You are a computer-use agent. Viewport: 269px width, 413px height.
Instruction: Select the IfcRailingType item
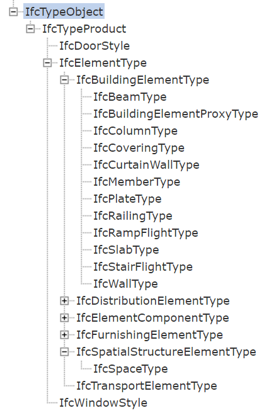click(x=133, y=216)
